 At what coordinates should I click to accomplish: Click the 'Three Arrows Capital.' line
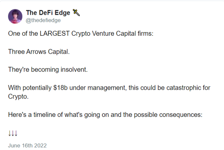click(x=39, y=52)
